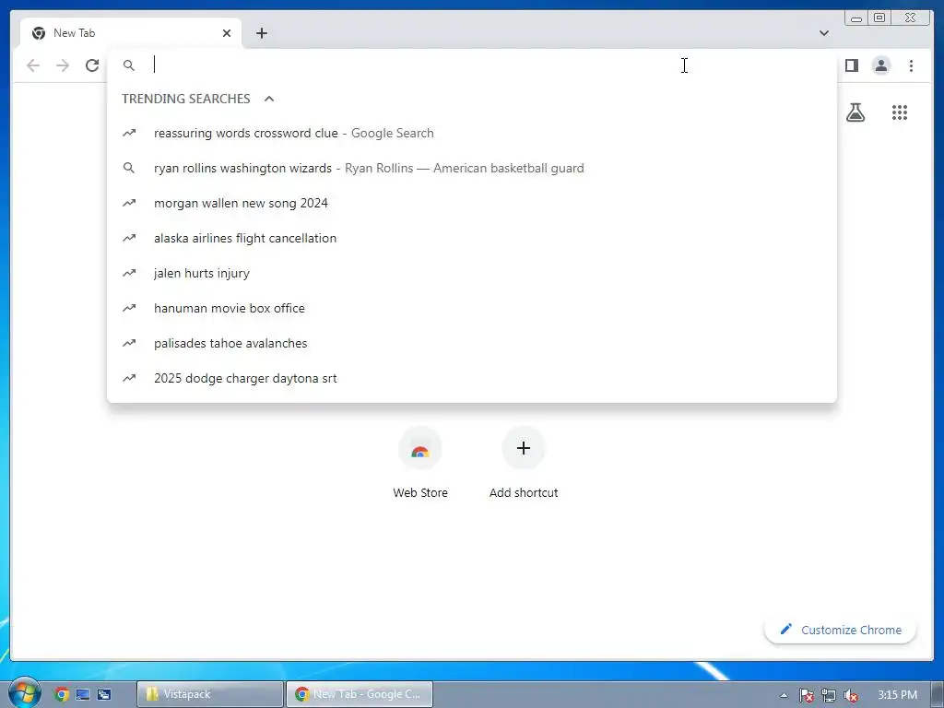
Task: Collapse the Trending Searches section
Action: point(269,99)
